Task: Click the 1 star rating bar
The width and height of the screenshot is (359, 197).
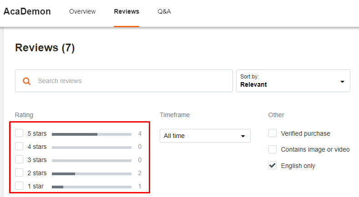Action: coord(91,187)
